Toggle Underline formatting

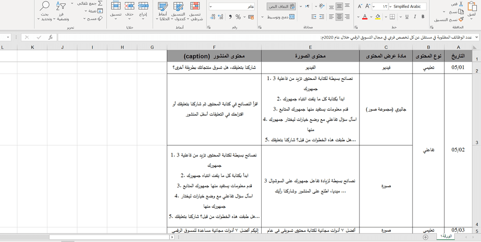(407, 17)
